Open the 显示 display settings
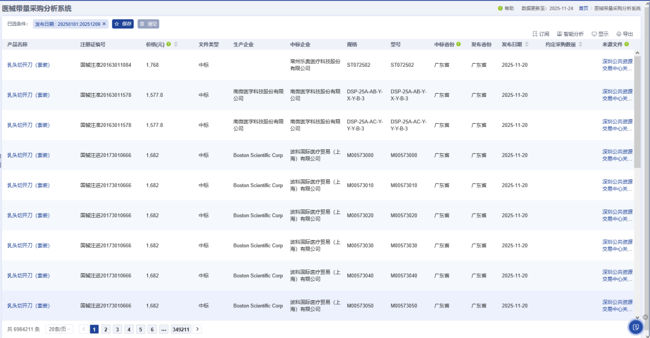 click(600, 34)
